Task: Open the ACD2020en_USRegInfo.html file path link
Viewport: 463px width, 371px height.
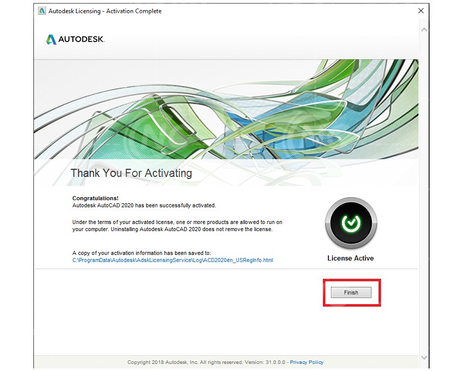Action: click(x=173, y=261)
